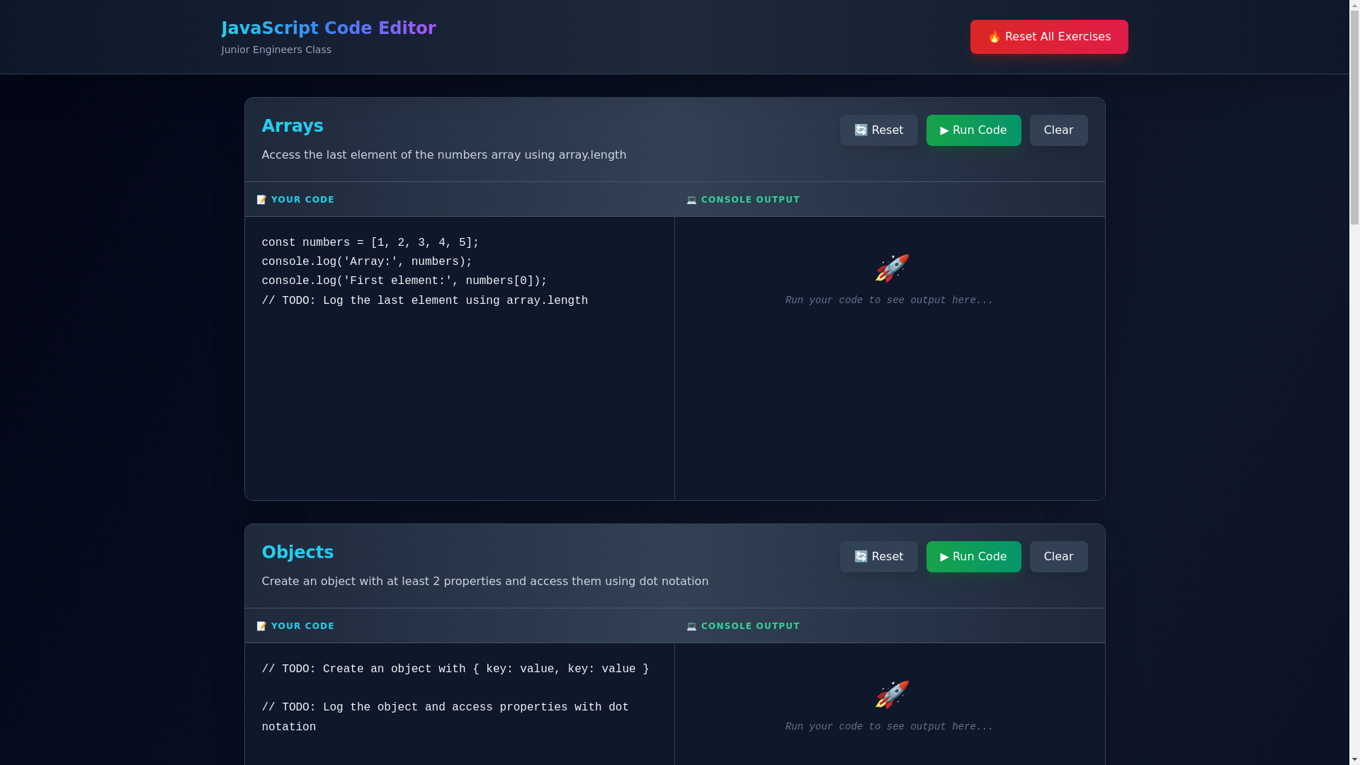Screen dimensions: 1360x765
Task: Click the laptop icon beside Objects CONSOLE OUTPUT
Action: [691, 626]
